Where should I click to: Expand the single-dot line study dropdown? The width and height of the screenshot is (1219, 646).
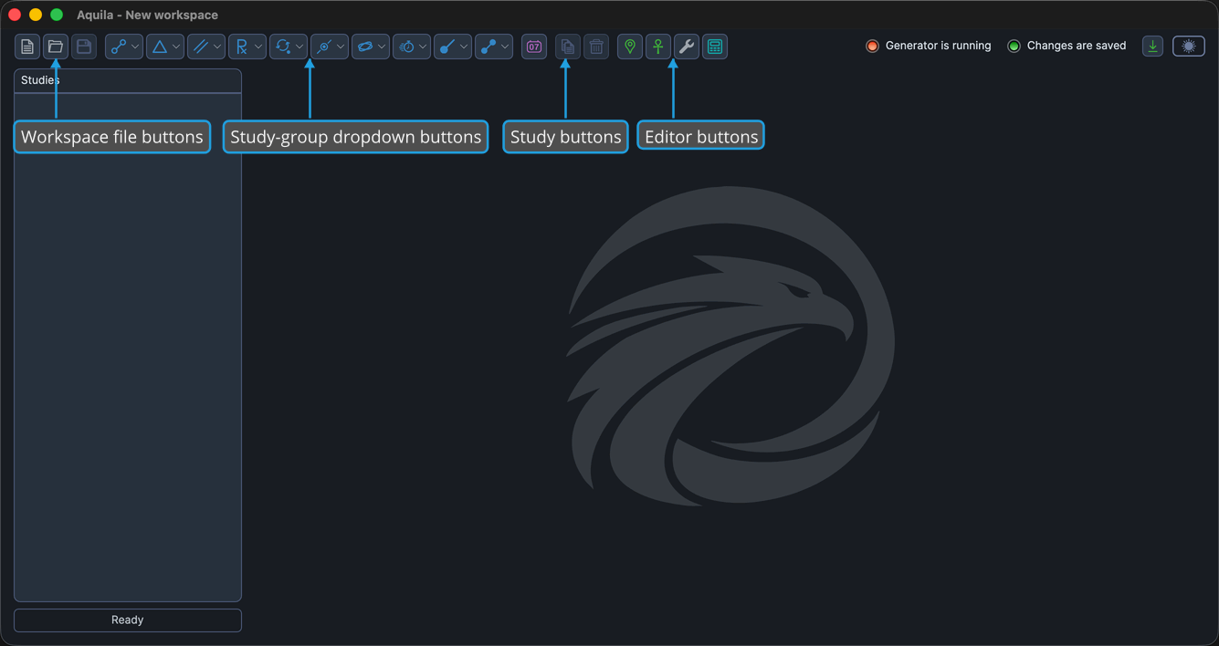point(453,47)
